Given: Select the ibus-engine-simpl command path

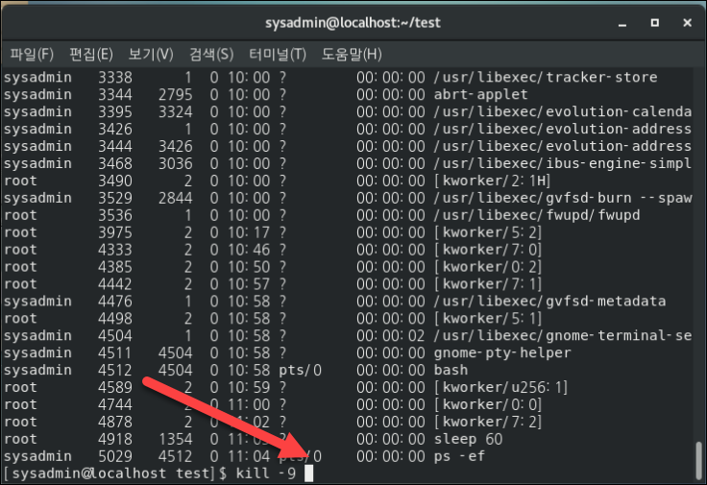Looking at the screenshot, I should pyautogui.click(x=562, y=163).
